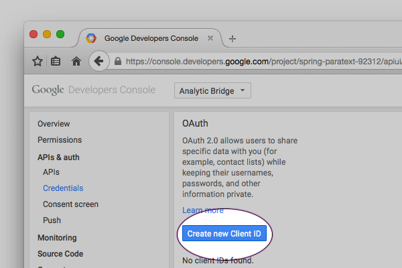The image size is (402, 268).
Task: Click the padlock site security icon
Action: (118, 61)
